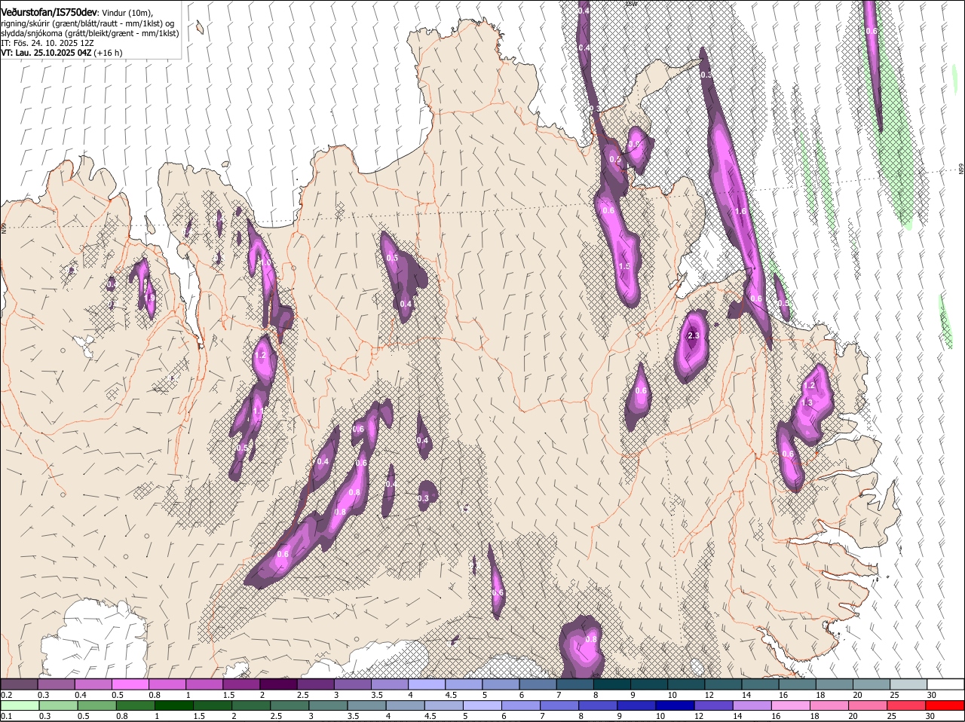Pick the bright red green-scale swatch above 30
The width and height of the screenshot is (965, 722).
[x=945, y=705]
